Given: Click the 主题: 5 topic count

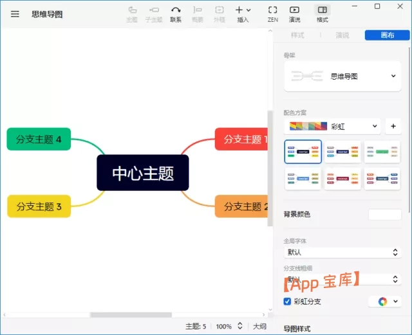Looking at the screenshot, I should [196, 327].
